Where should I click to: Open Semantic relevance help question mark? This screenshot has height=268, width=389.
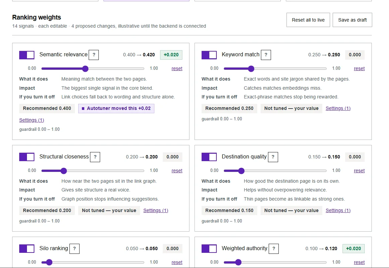coord(94,55)
